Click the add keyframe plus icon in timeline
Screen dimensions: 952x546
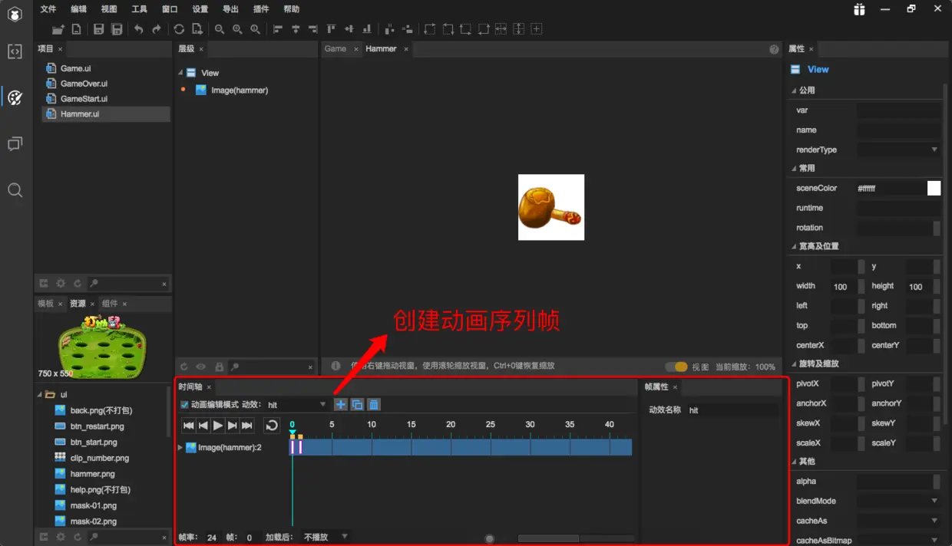(340, 404)
